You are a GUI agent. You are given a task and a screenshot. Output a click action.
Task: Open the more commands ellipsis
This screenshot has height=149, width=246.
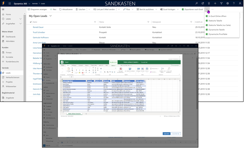tap(212, 9)
